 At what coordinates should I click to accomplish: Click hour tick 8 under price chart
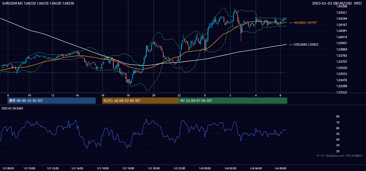[x=8, y=95]
